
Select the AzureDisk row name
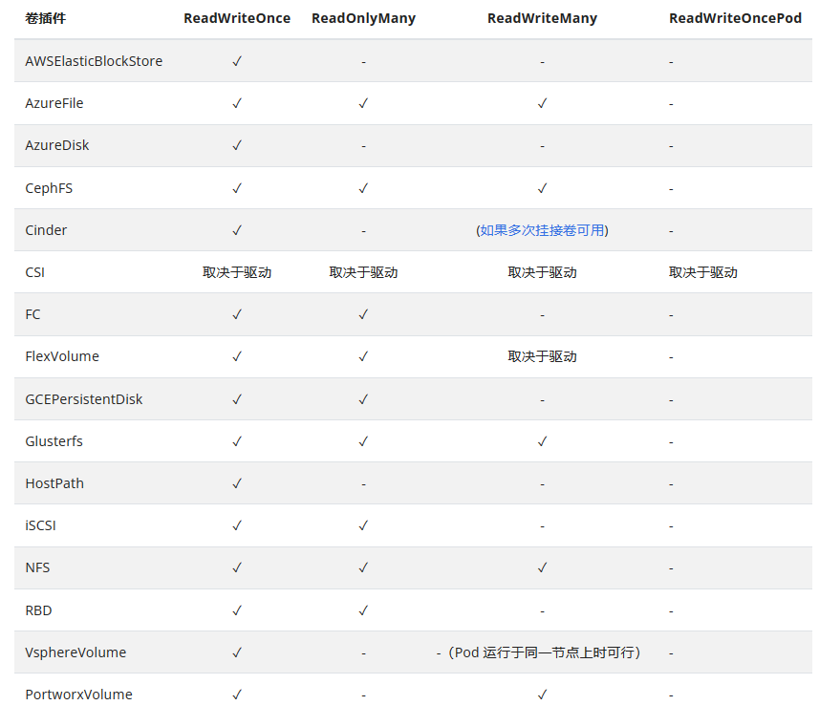[57, 145]
